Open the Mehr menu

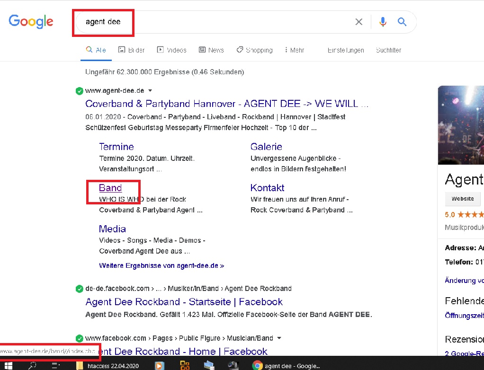(x=295, y=50)
